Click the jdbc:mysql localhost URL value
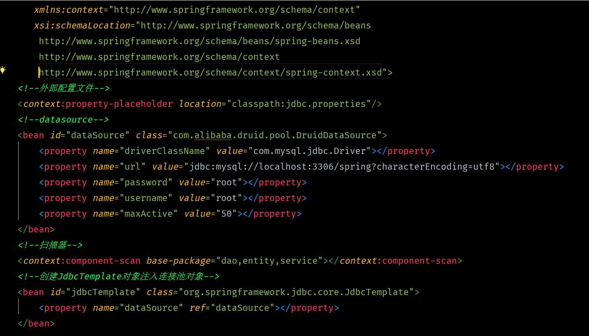 tap(342, 166)
